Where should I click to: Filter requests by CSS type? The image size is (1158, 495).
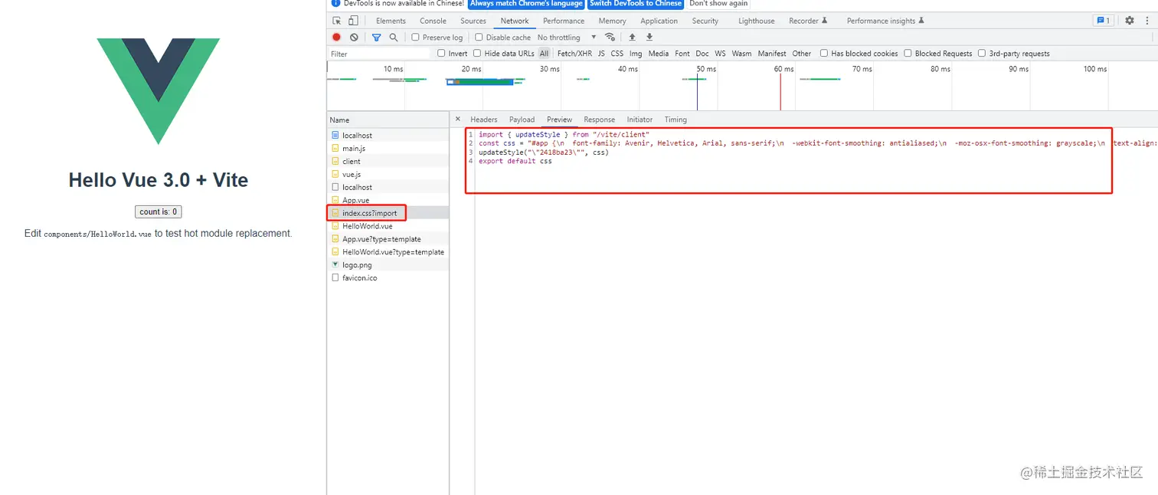click(617, 53)
